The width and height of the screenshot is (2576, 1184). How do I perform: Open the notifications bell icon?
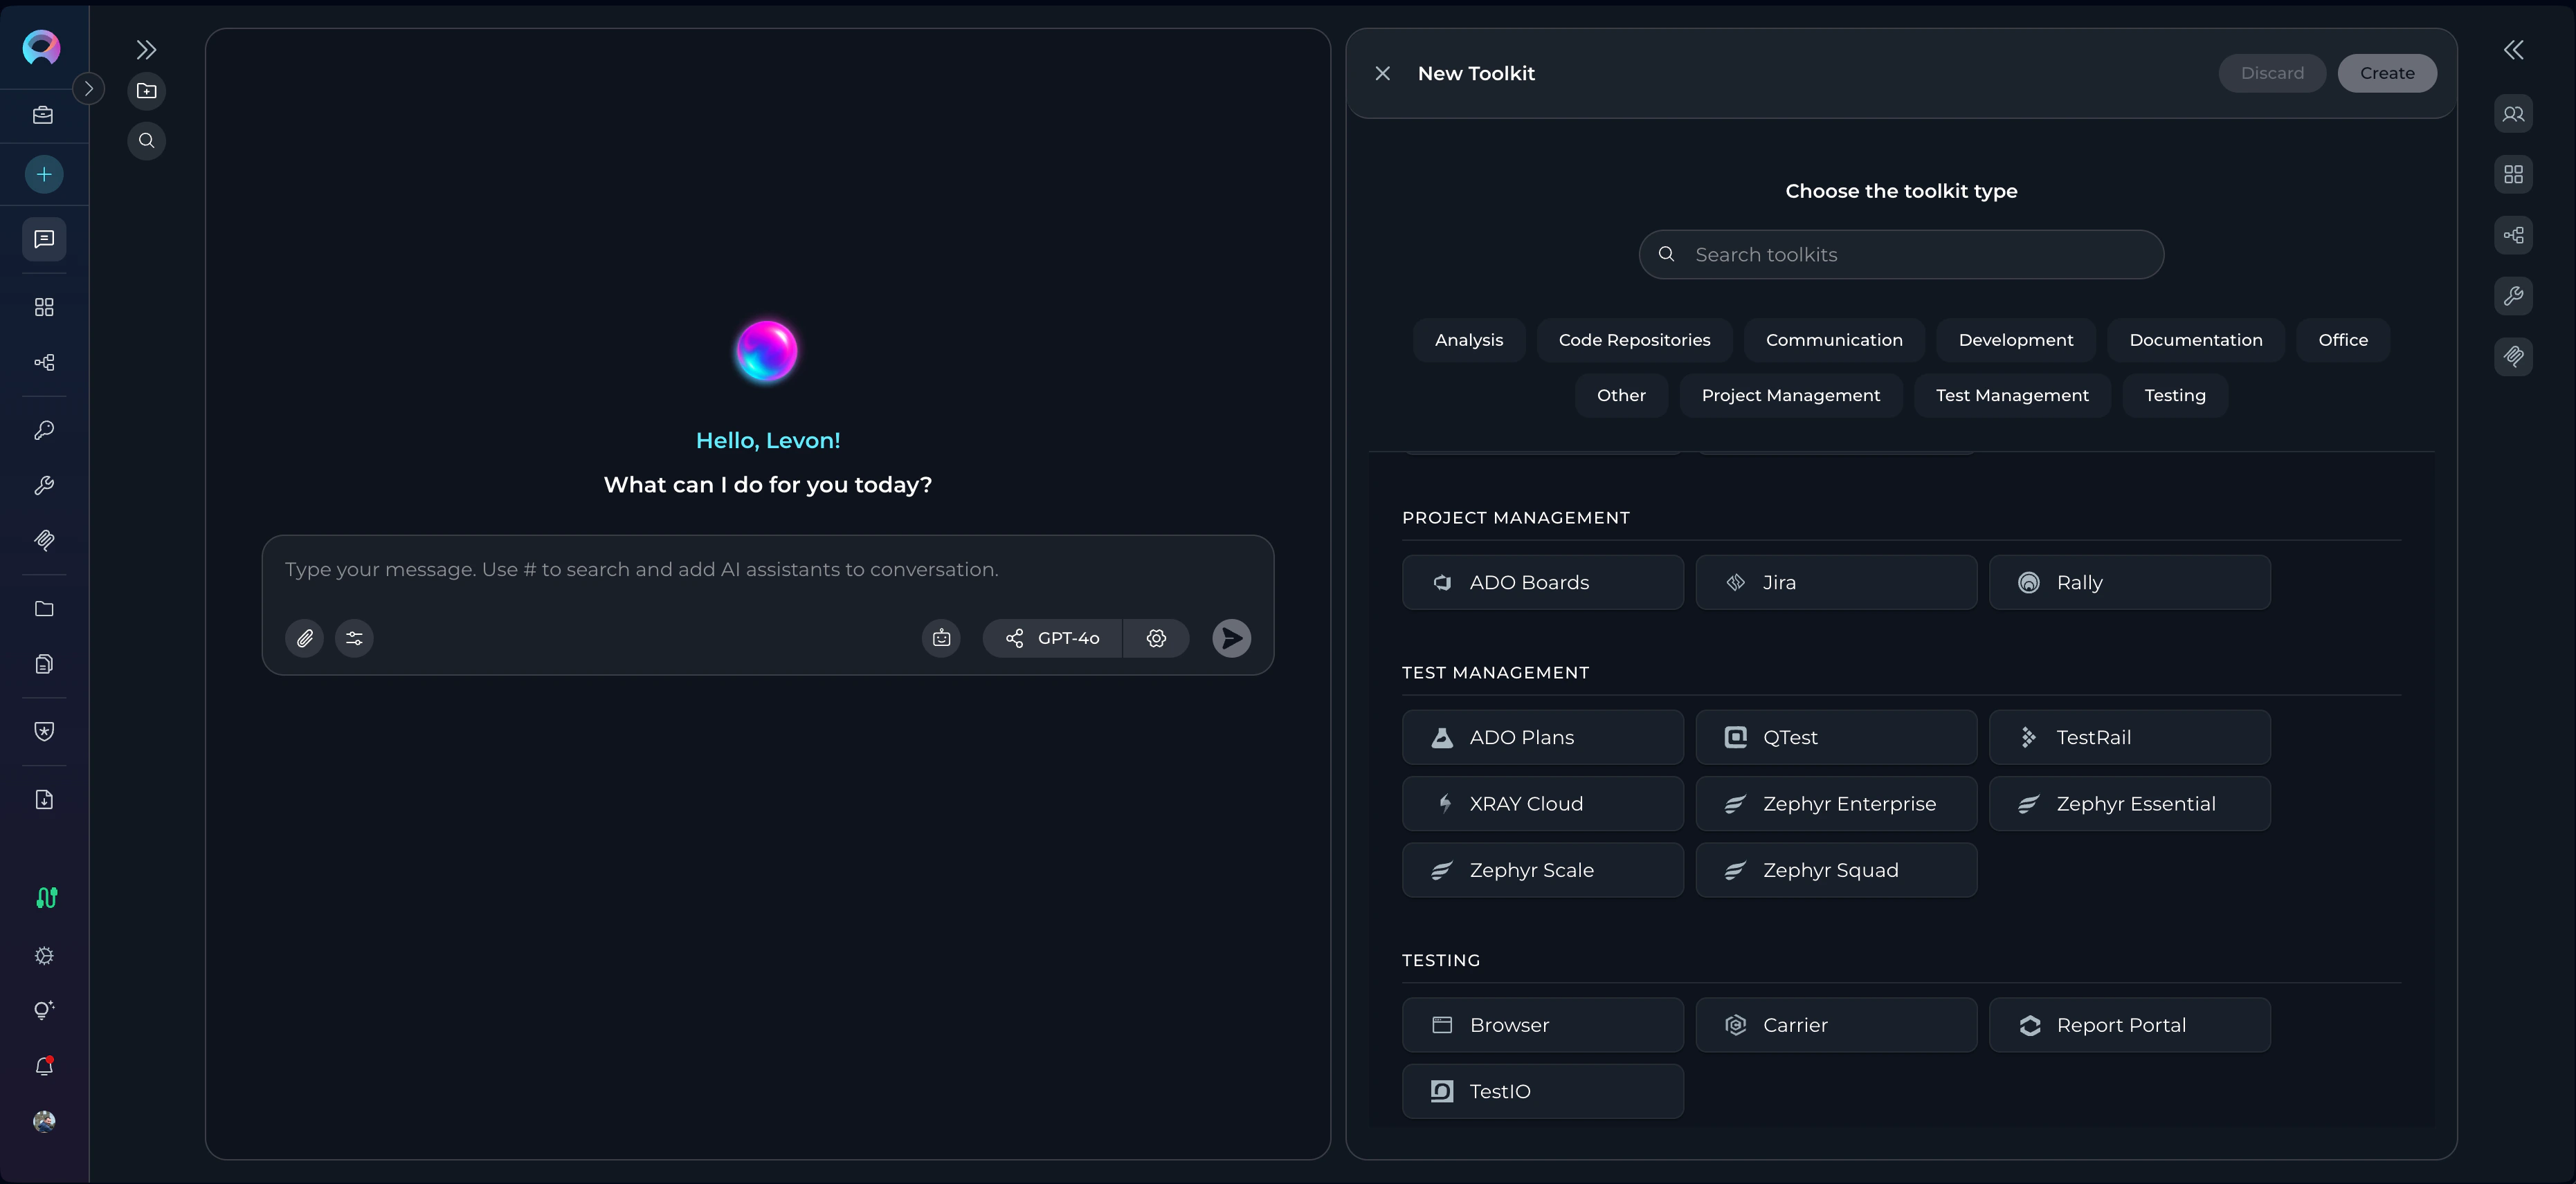44,1065
